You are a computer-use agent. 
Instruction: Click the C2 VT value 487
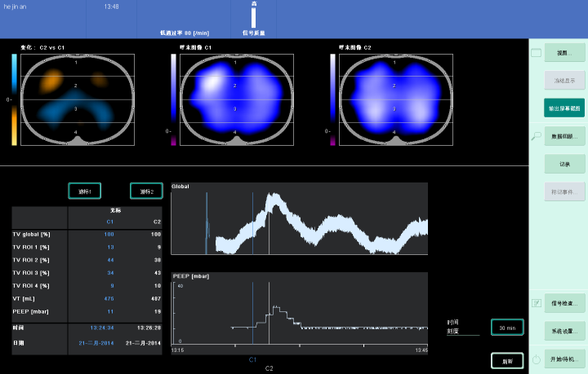click(x=156, y=298)
